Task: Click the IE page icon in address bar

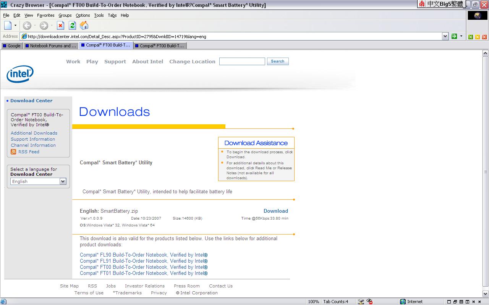Action: [24, 37]
